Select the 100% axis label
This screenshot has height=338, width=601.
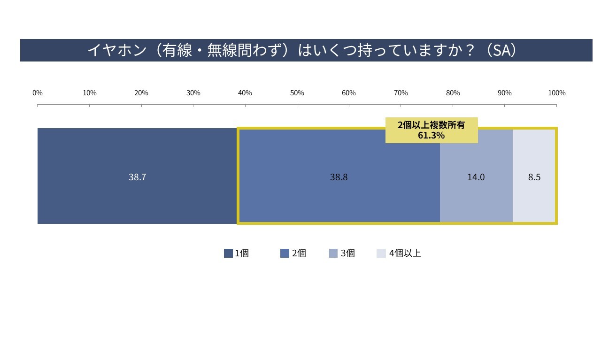click(x=556, y=93)
